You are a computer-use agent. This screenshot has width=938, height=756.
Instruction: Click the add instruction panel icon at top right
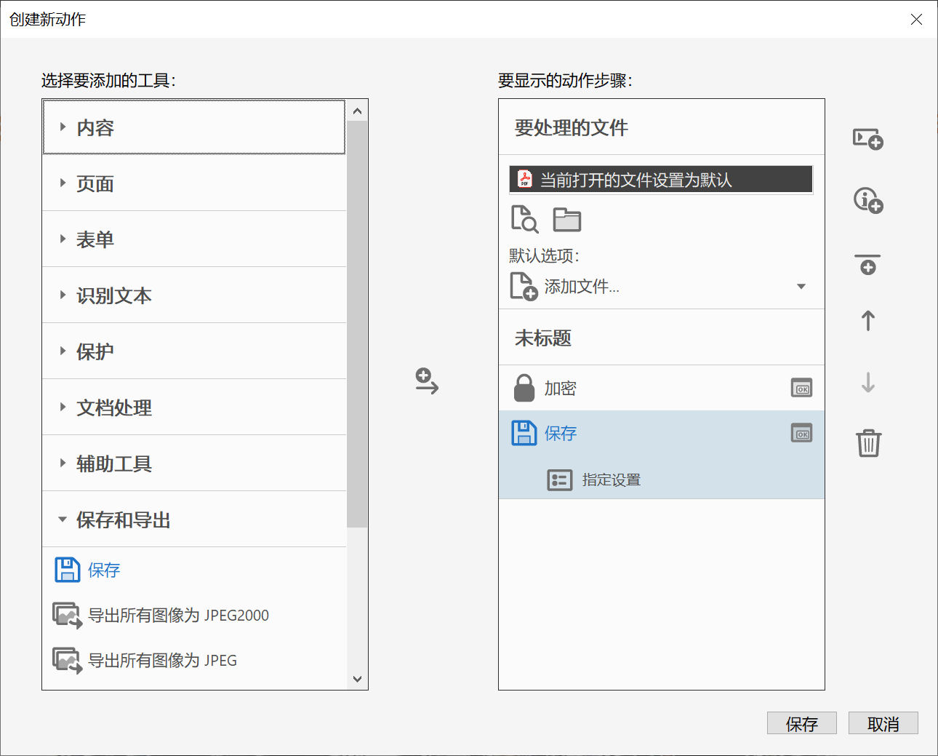(868, 140)
